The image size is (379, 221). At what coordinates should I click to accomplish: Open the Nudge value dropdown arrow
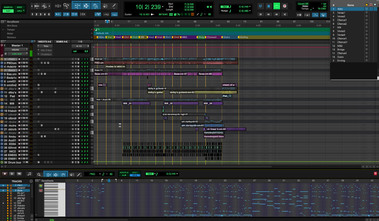(x=250, y=11)
